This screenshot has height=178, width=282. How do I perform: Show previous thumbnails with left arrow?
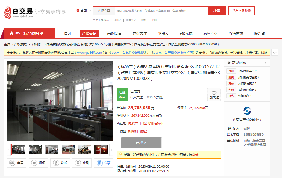[9, 150]
